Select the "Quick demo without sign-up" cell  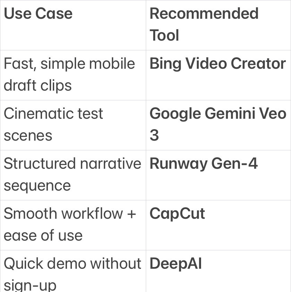tap(72, 274)
